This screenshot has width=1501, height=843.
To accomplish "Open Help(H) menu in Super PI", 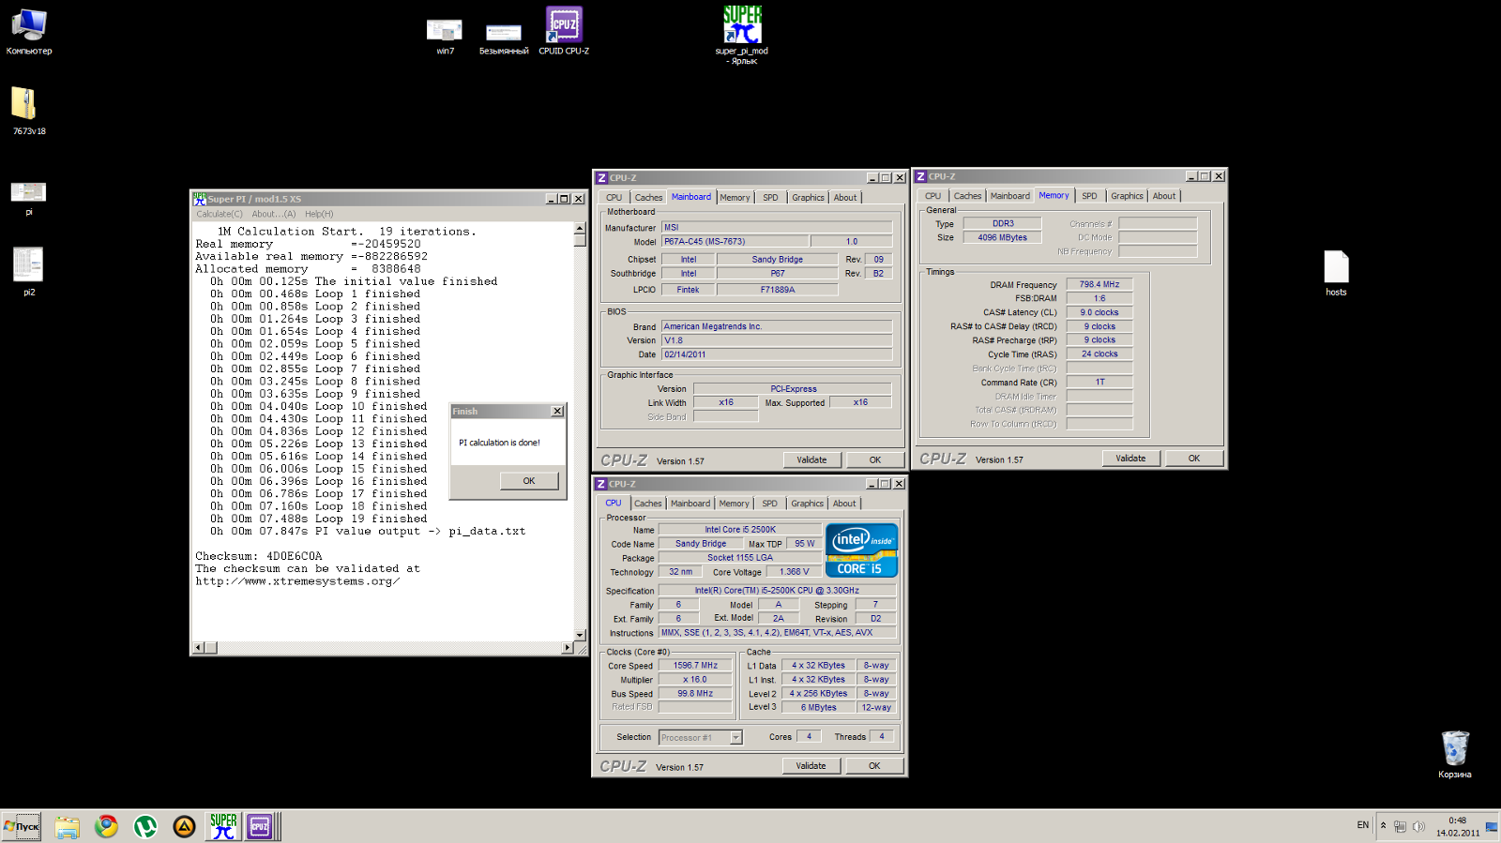I will (x=319, y=214).
